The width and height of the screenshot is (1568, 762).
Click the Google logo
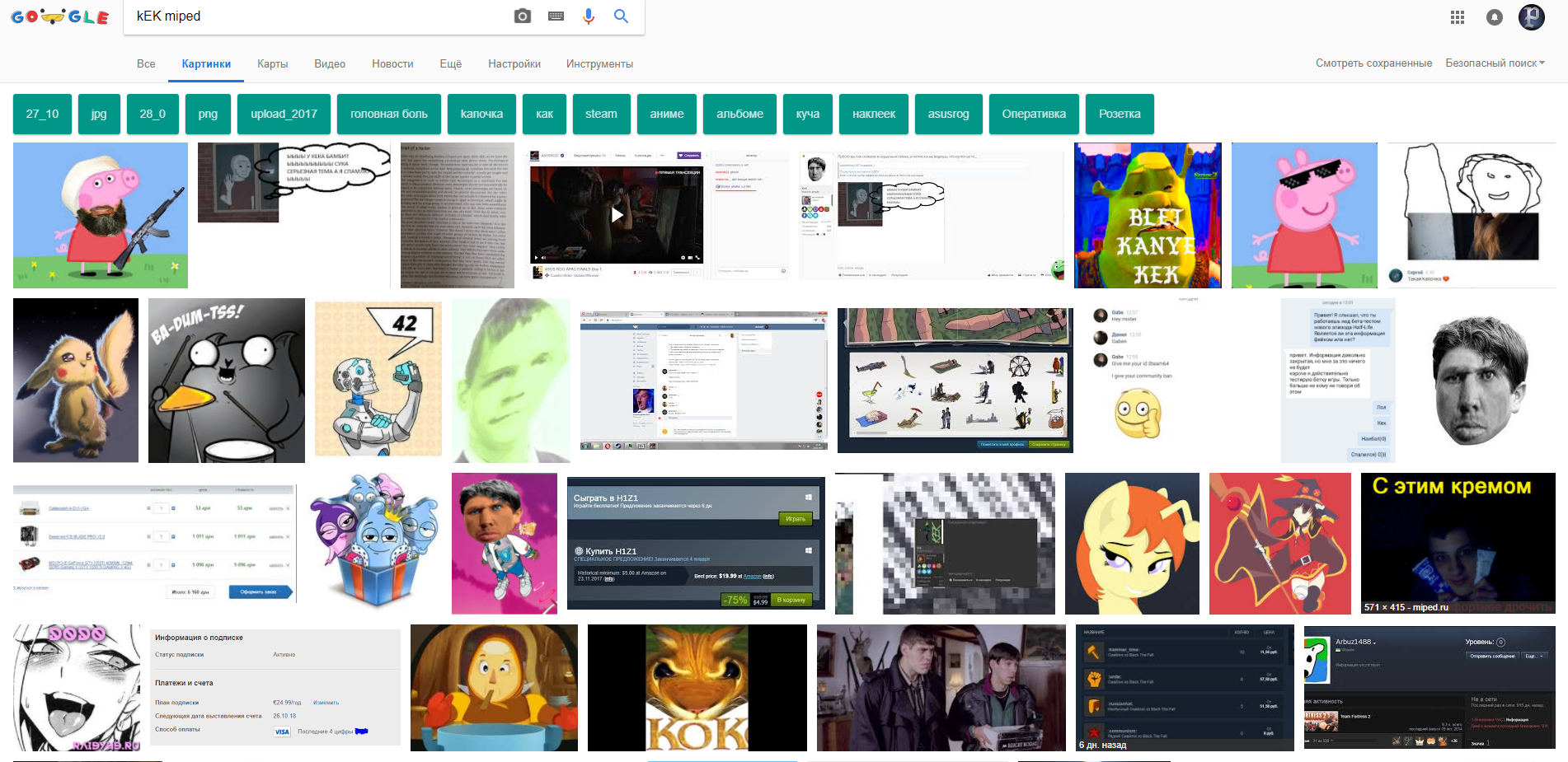(x=60, y=16)
